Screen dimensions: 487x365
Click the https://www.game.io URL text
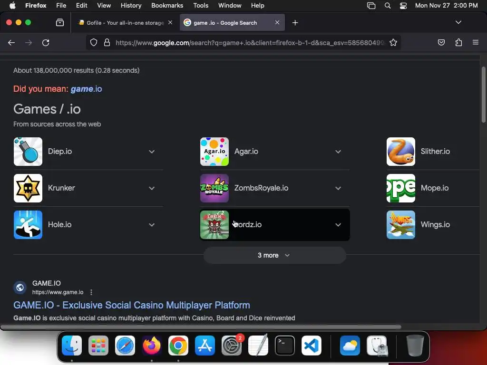click(58, 292)
